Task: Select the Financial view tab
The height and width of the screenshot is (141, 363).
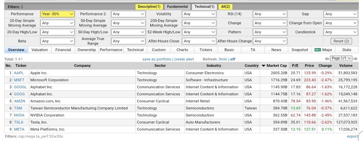Action: click(x=63, y=50)
